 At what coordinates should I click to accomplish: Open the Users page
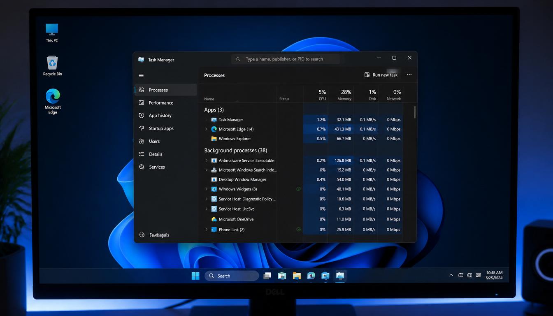[x=166, y=141]
